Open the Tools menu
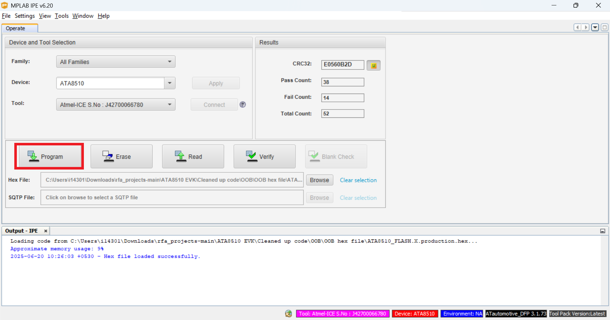The width and height of the screenshot is (610, 320). (x=62, y=16)
